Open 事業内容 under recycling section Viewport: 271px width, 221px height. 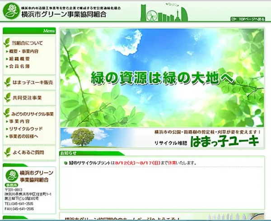click(19, 121)
